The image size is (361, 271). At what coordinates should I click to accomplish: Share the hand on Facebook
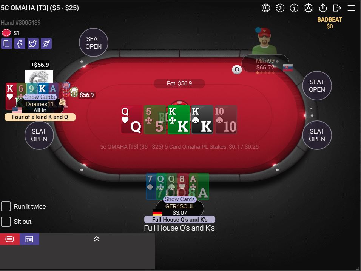20,43
